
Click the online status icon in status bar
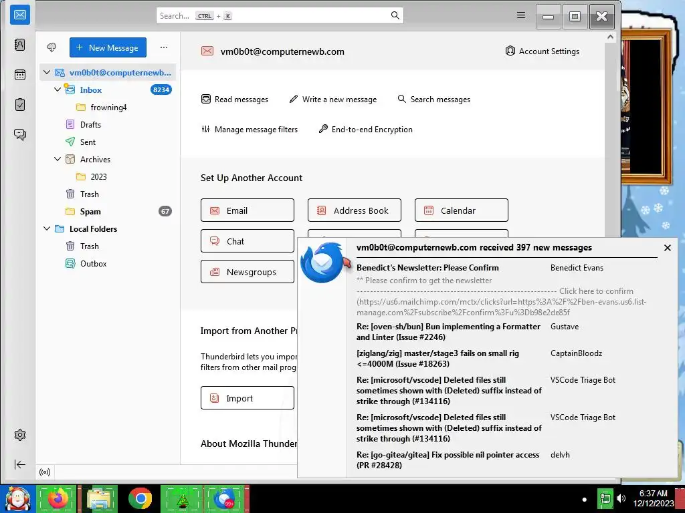(45, 472)
